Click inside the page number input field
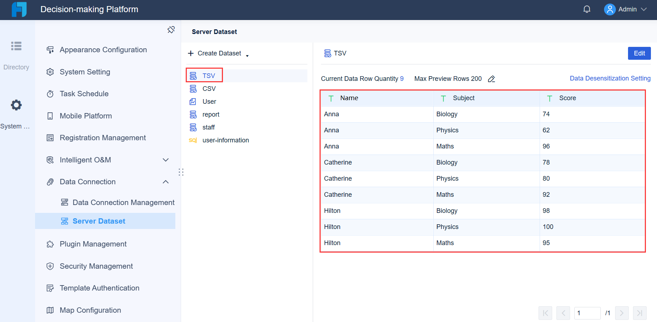The width and height of the screenshot is (657, 322). [588, 313]
